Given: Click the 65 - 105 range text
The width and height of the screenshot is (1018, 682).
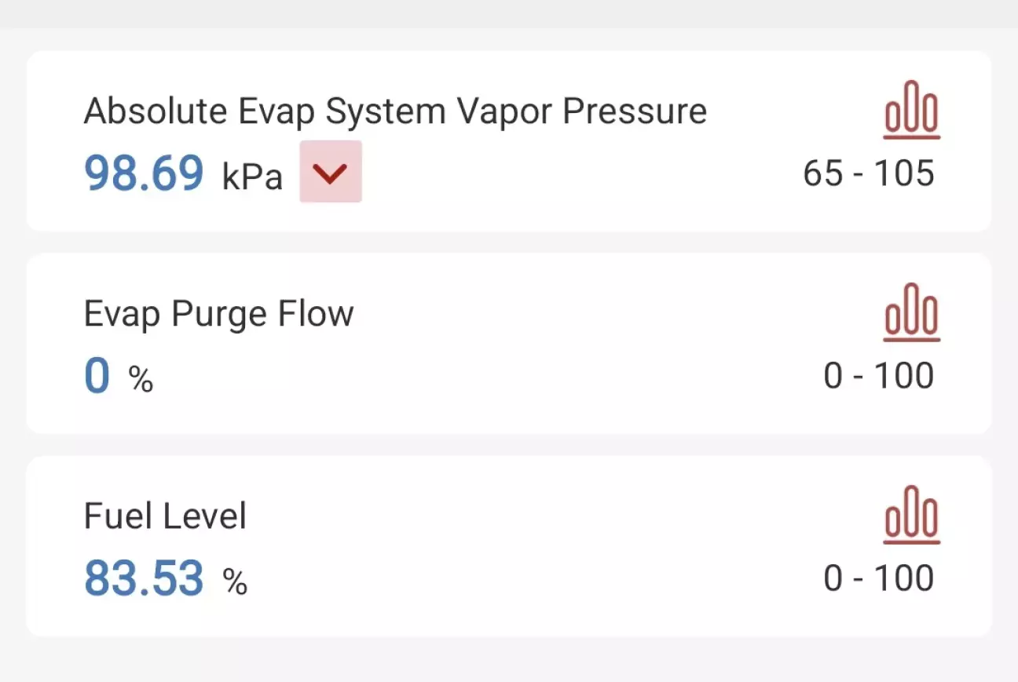Looking at the screenshot, I should click(869, 173).
